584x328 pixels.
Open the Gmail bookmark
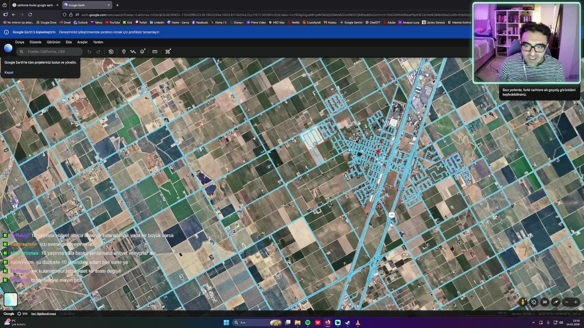(x=65, y=22)
